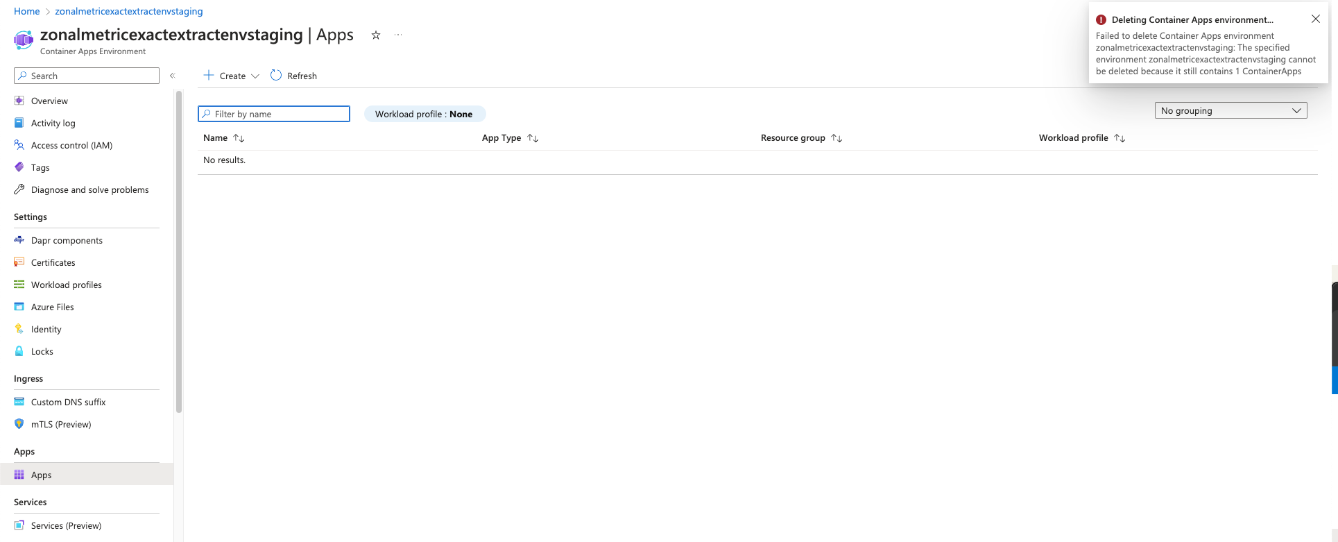This screenshot has width=1338, height=542.
Task: Open the Activity log icon
Action: click(x=19, y=123)
